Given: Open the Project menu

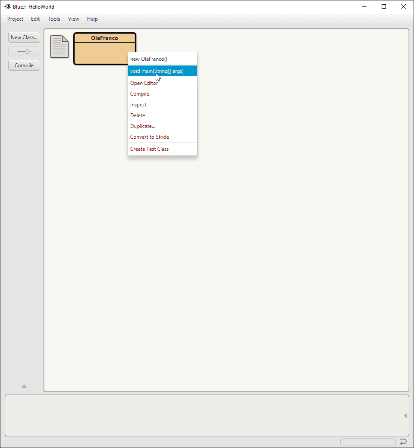Looking at the screenshot, I should 15,19.
